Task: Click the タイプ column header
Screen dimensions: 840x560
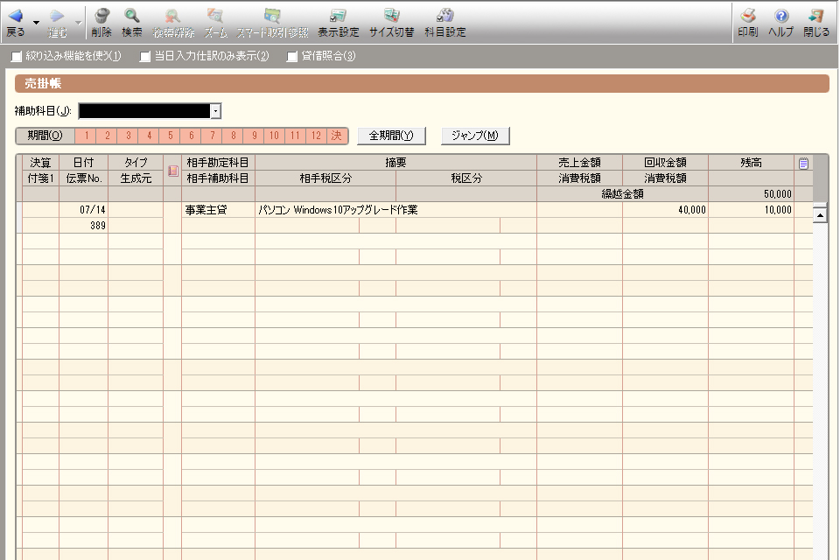Action: click(x=136, y=163)
